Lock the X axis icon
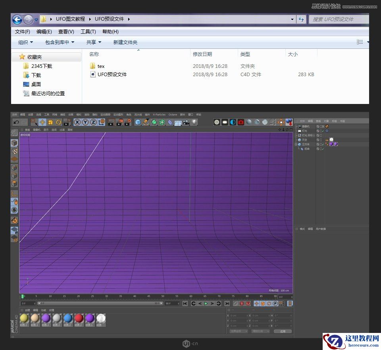Viewport: 381px width, 350px height. tap(77, 122)
